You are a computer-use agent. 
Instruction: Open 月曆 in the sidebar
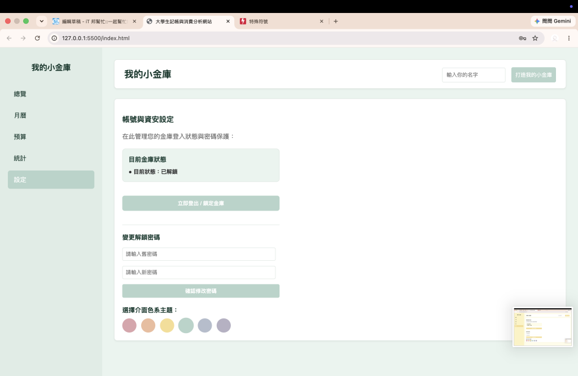(x=51, y=115)
